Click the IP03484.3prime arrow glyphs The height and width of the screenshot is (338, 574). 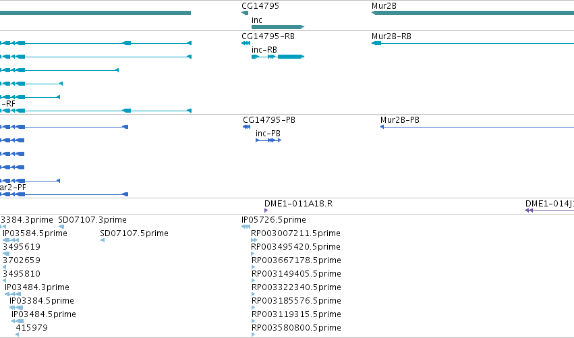coord(13,294)
